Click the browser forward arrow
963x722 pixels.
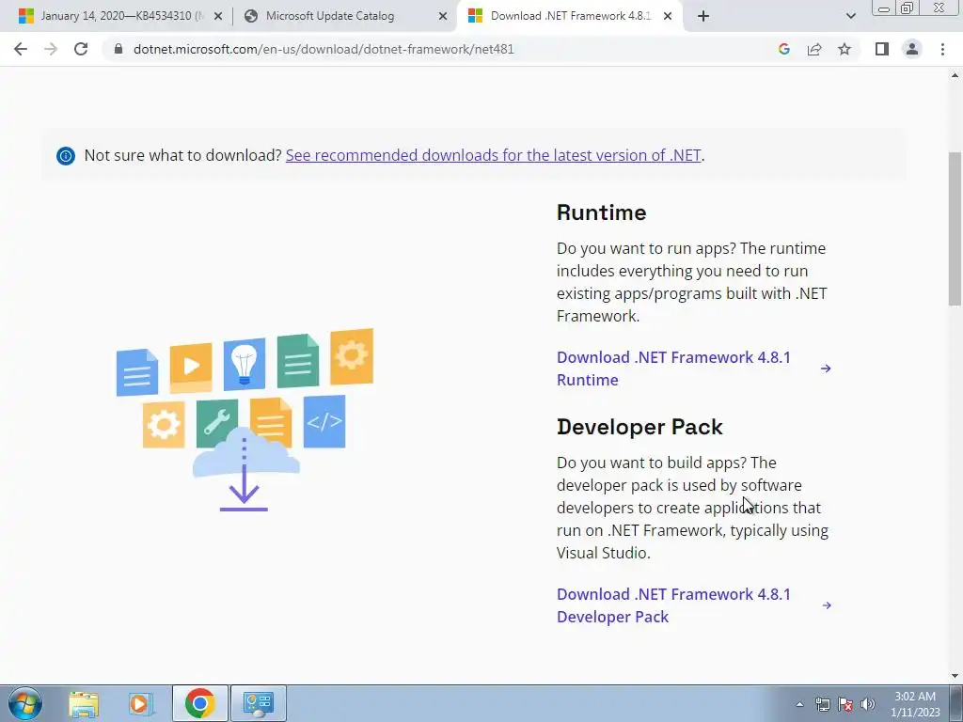coord(51,49)
